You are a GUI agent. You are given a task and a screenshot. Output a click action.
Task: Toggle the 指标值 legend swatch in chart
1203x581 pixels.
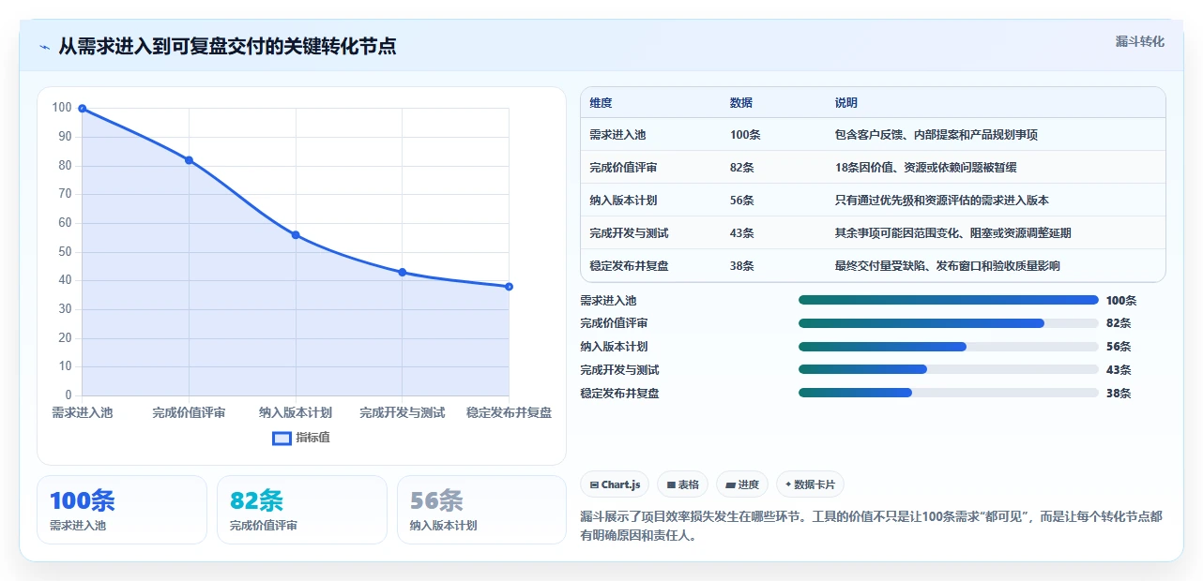(282, 438)
